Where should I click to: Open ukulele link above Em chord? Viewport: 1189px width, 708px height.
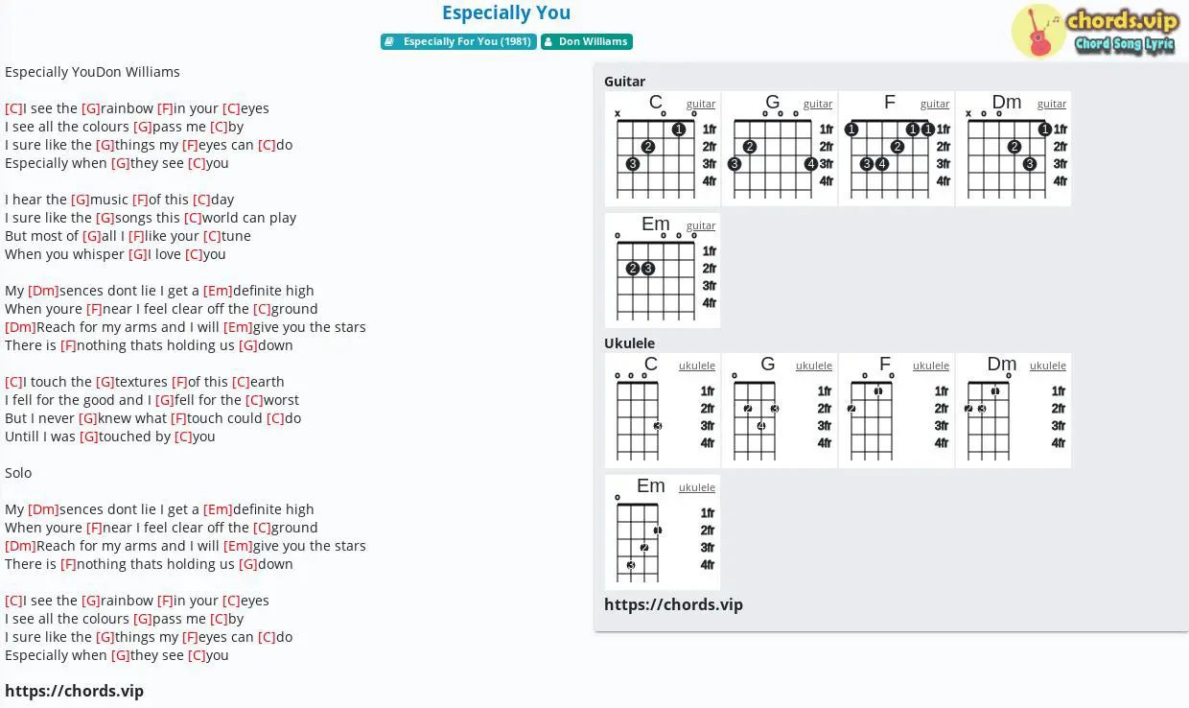pyautogui.click(x=697, y=487)
